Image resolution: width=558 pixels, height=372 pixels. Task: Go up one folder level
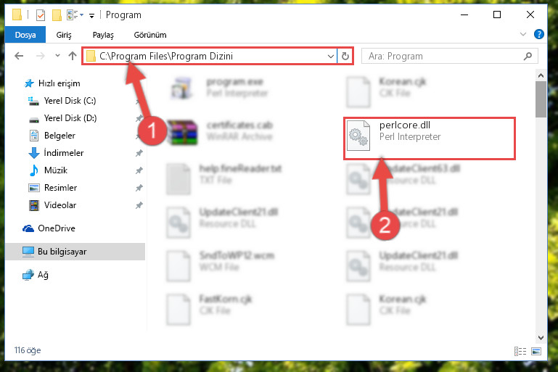click(73, 56)
